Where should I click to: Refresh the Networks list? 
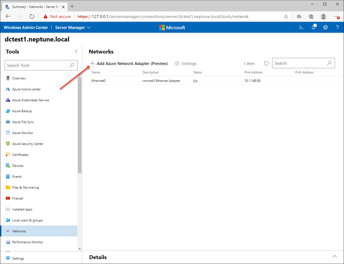pos(266,63)
